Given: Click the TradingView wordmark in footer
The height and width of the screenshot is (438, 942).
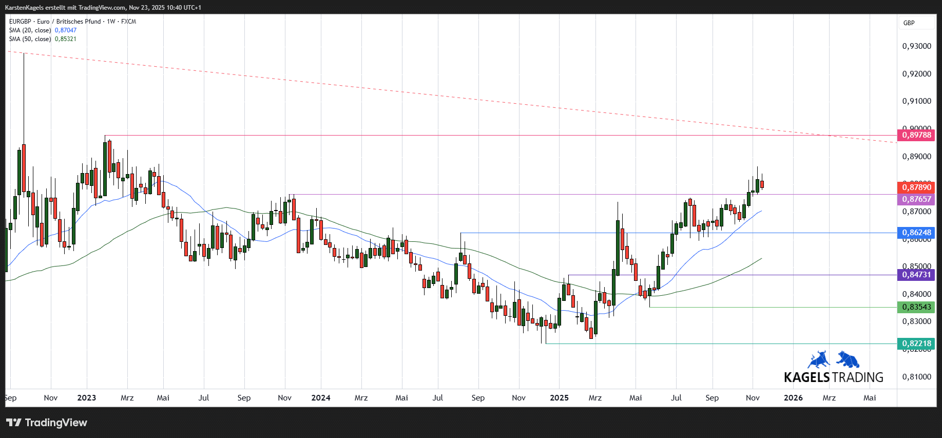Looking at the screenshot, I should (x=56, y=423).
